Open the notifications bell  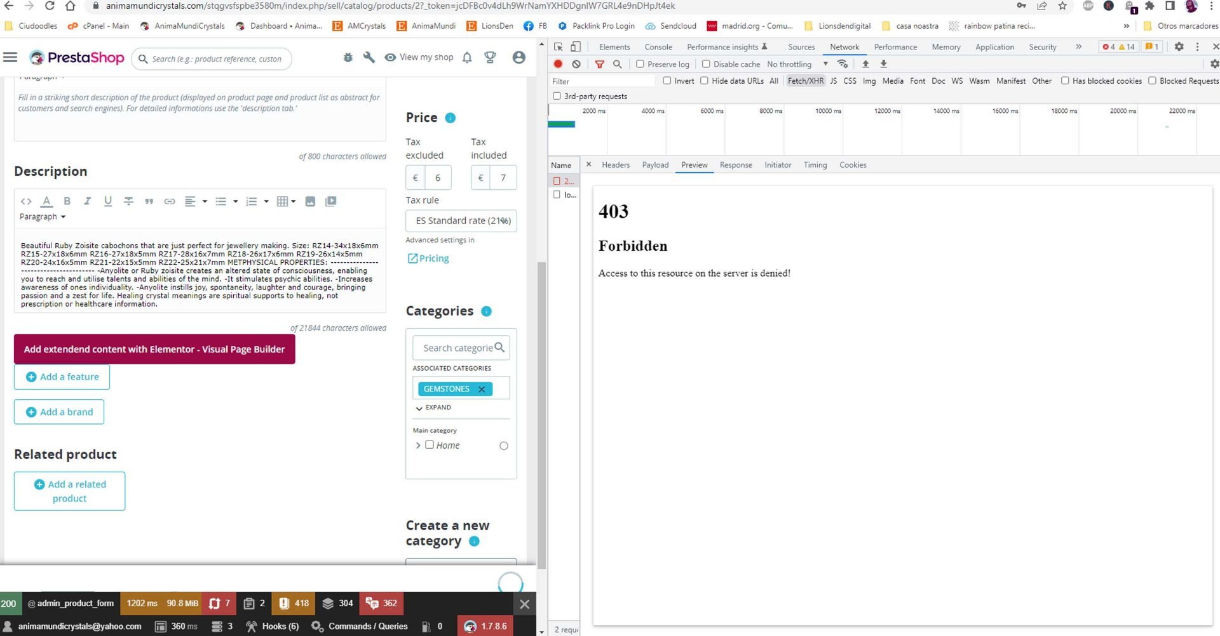click(x=467, y=57)
